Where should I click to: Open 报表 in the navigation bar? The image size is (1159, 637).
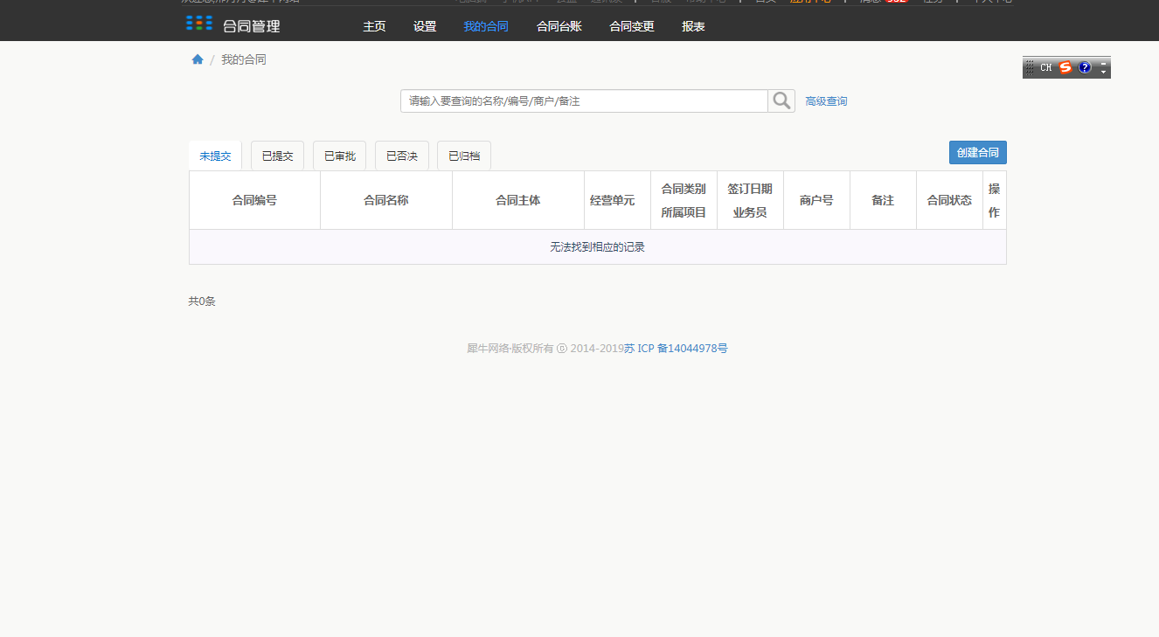click(693, 26)
